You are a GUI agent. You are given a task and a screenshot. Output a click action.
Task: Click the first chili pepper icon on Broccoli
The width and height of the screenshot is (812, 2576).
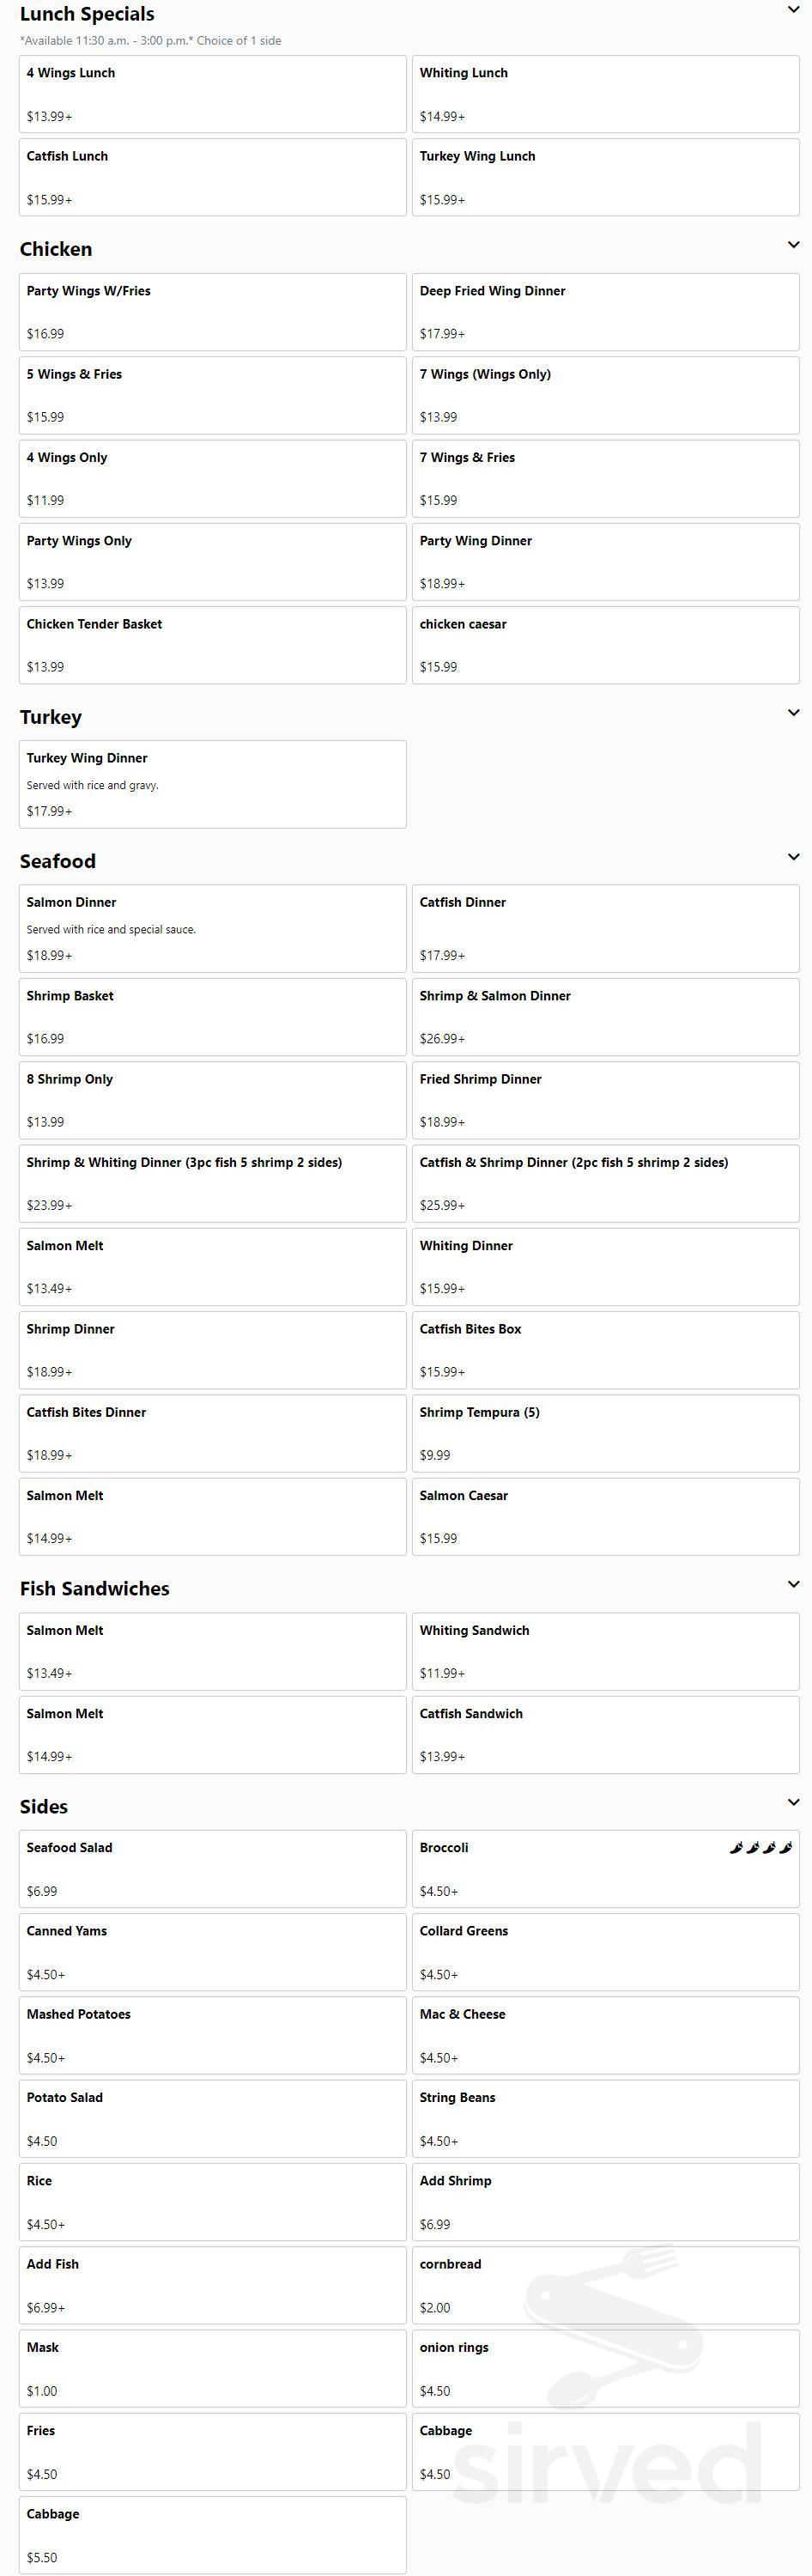click(x=737, y=1848)
